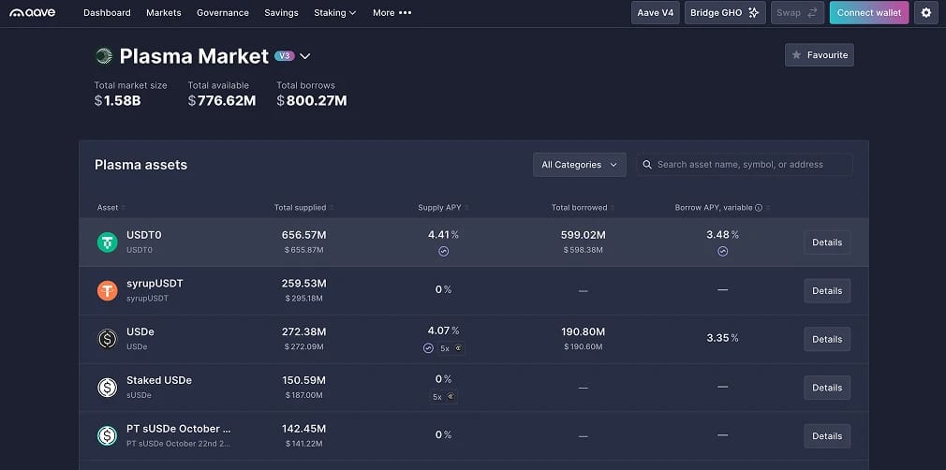This screenshot has width=946, height=470.
Task: Click the Swap button
Action: 797,13
